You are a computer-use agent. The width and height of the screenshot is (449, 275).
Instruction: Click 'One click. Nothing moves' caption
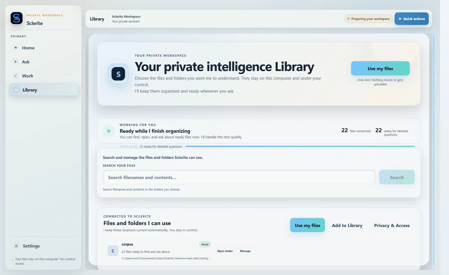[380, 82]
